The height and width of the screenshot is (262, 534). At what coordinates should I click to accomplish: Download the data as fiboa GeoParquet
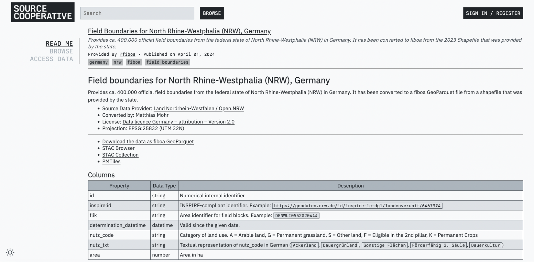tap(148, 141)
